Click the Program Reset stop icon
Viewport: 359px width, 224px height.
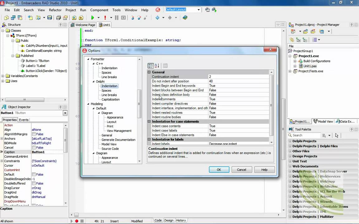(123, 18)
